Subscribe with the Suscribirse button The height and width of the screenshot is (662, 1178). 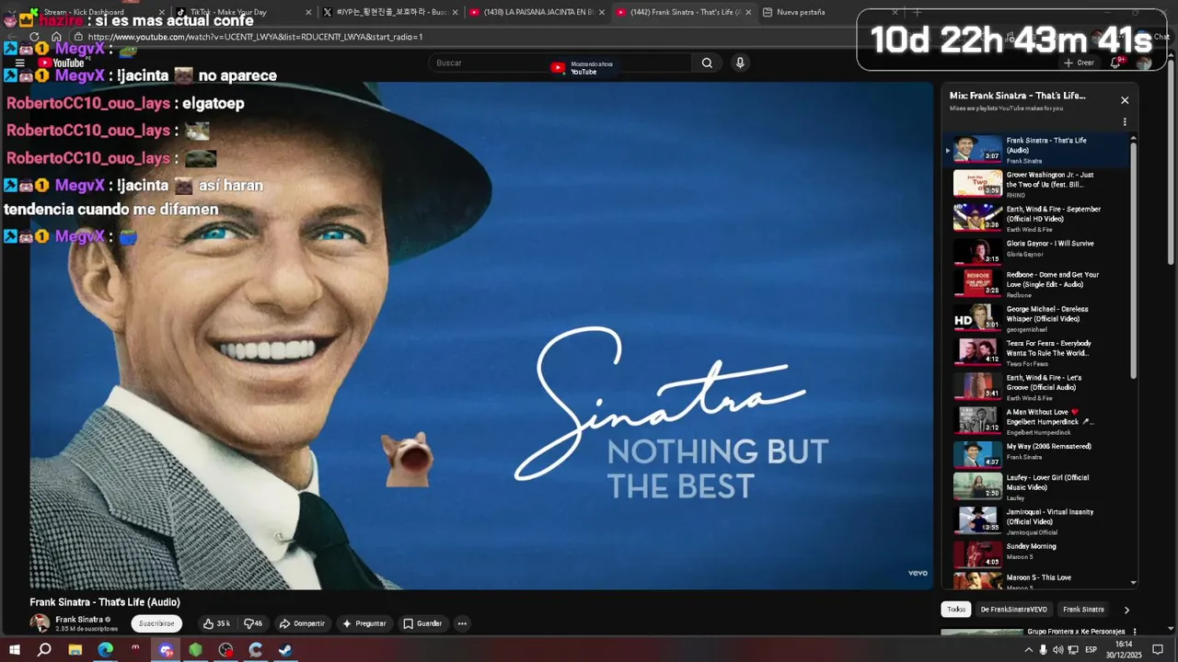(156, 623)
